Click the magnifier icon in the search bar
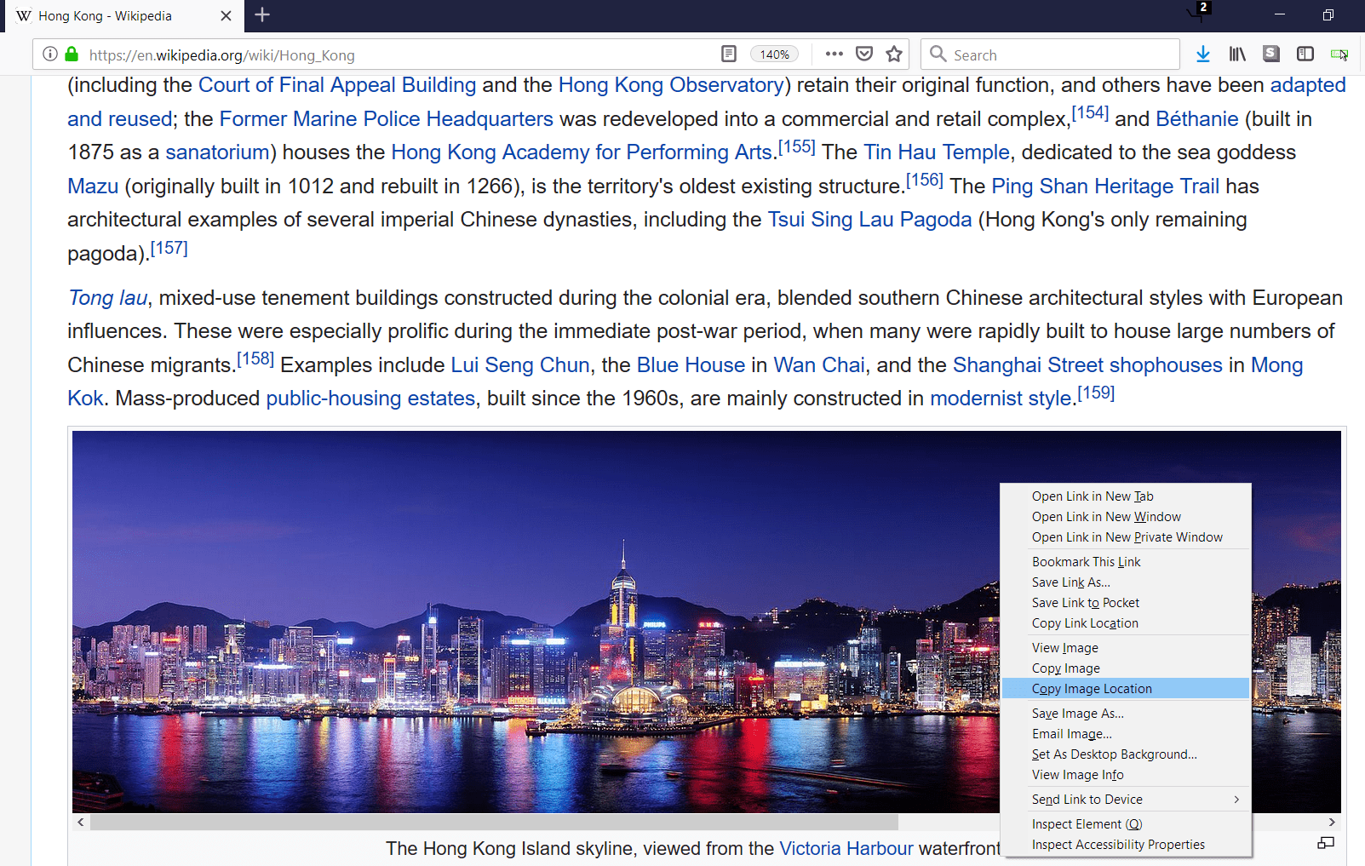The width and height of the screenshot is (1365, 866). (x=938, y=54)
